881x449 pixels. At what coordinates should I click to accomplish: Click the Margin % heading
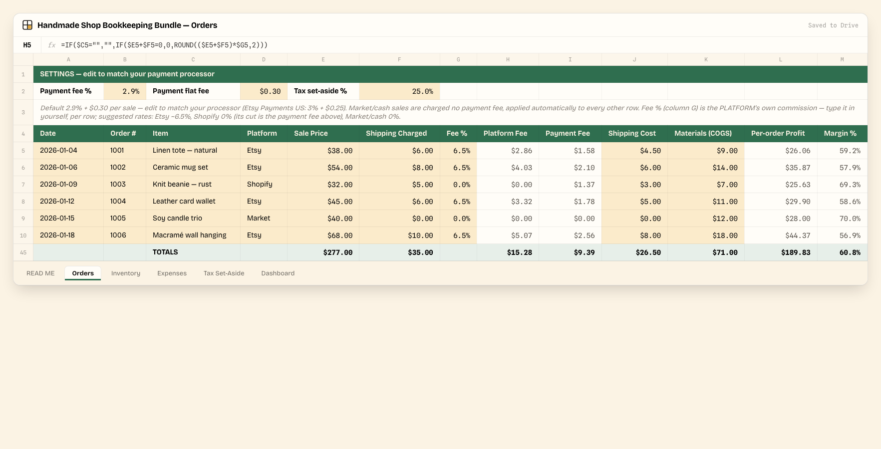point(842,134)
